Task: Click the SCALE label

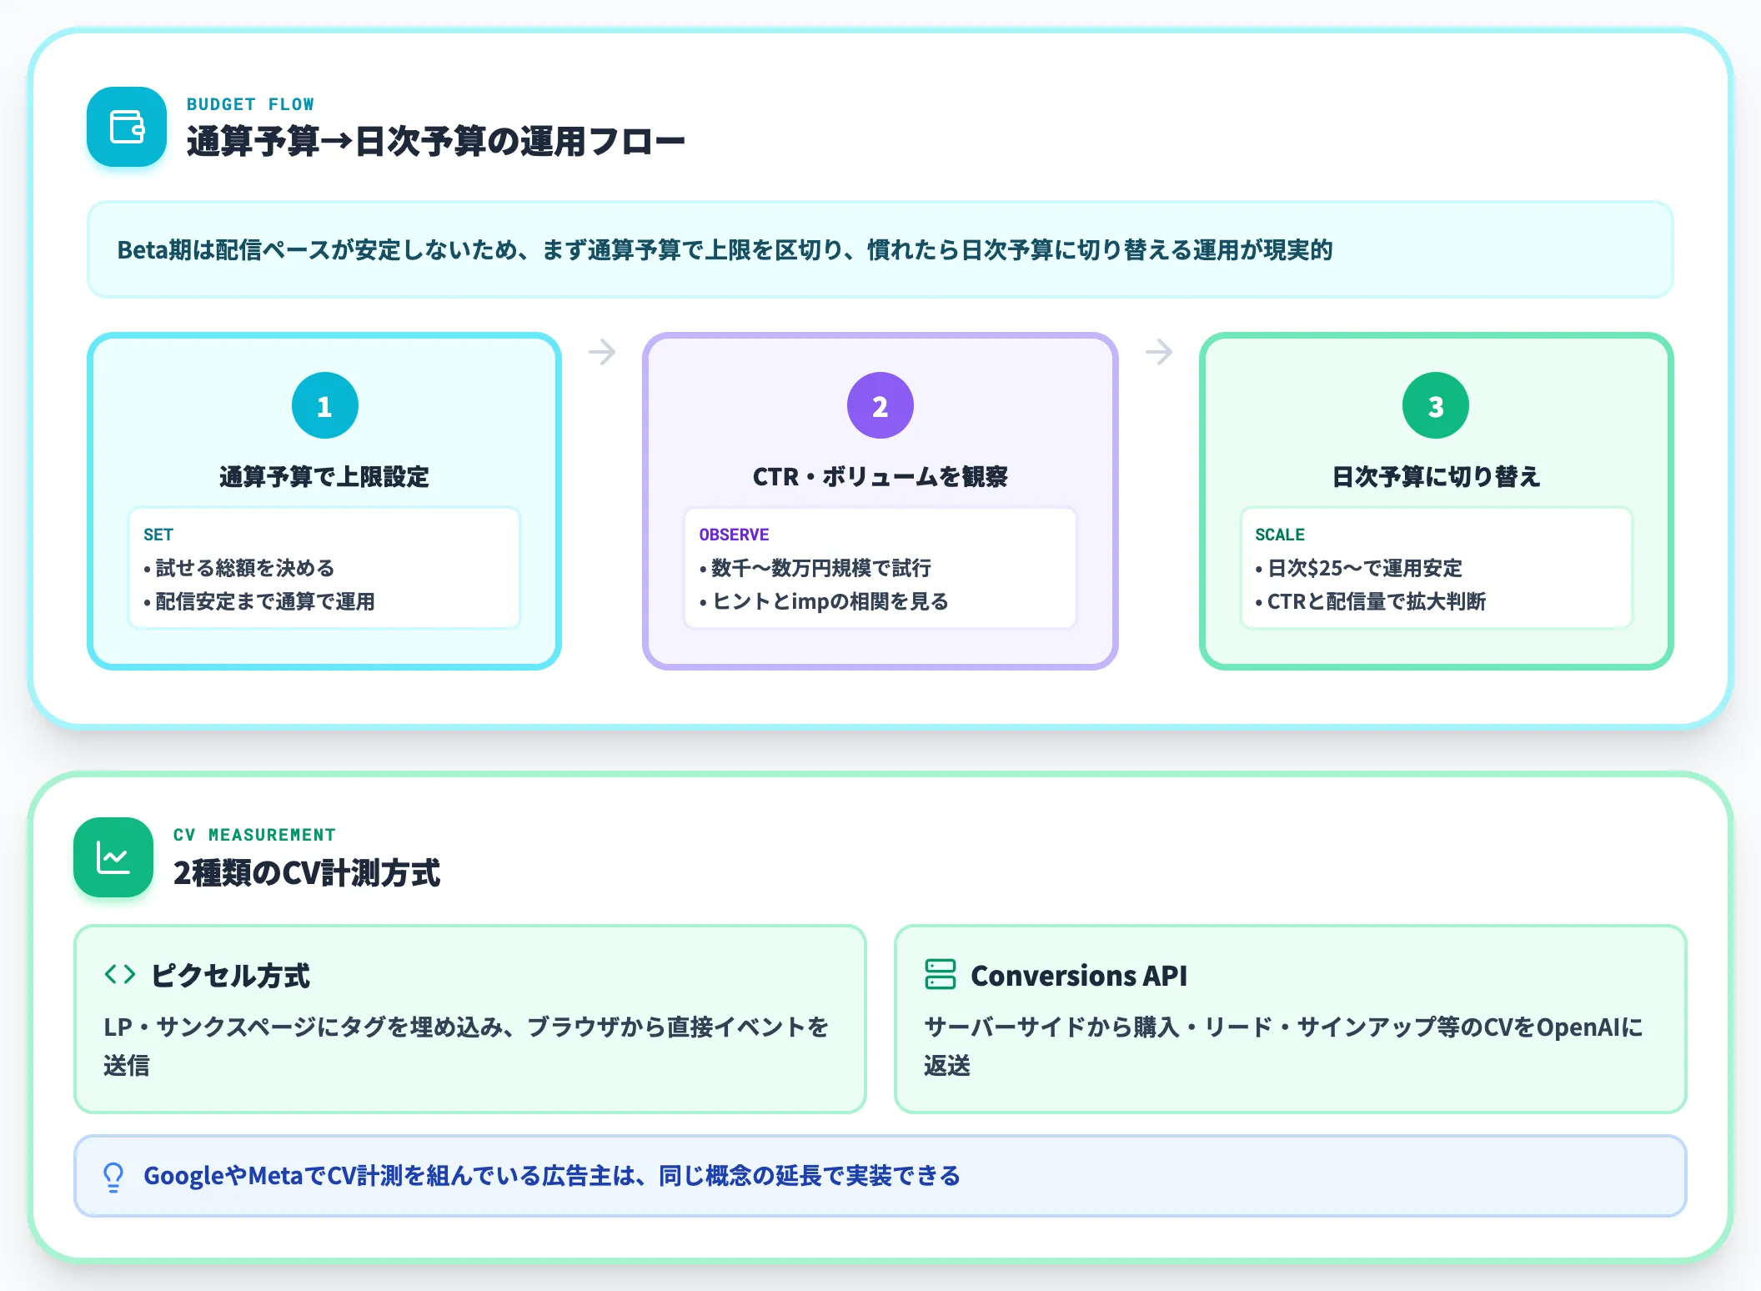Action: coord(1280,535)
